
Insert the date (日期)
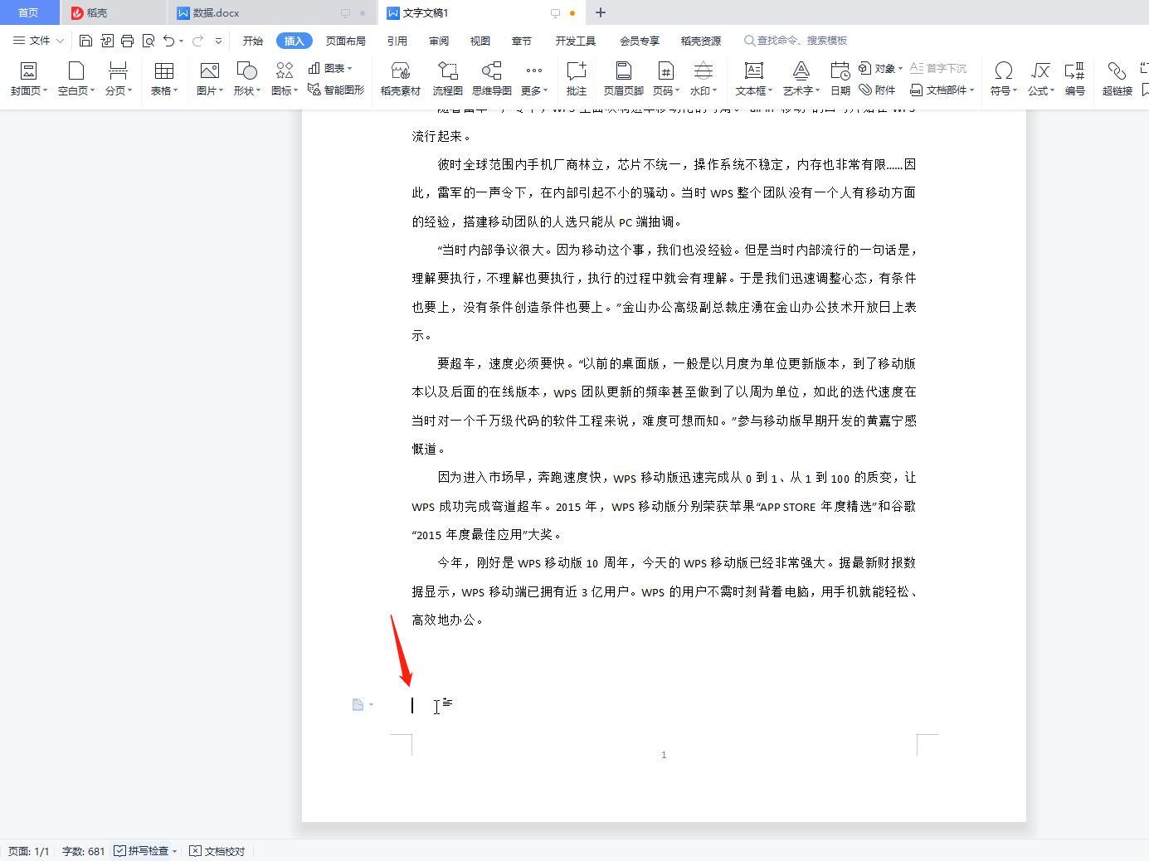point(840,79)
